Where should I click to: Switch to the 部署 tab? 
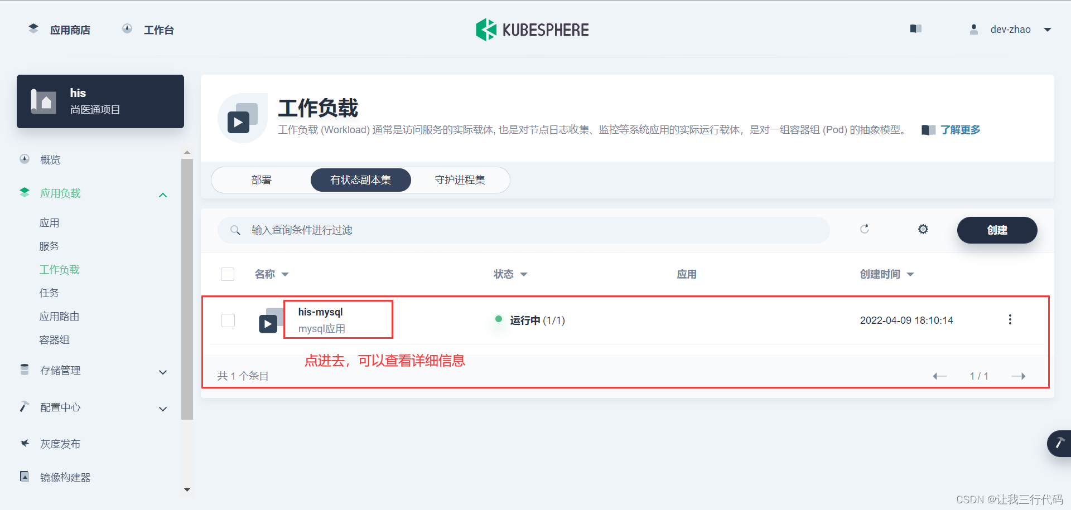(x=261, y=180)
